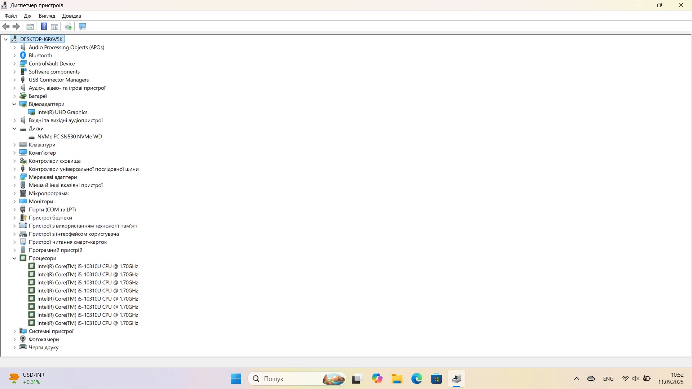Click the ENG language indicator
Viewport: 692px width, 389px height.
click(608, 379)
